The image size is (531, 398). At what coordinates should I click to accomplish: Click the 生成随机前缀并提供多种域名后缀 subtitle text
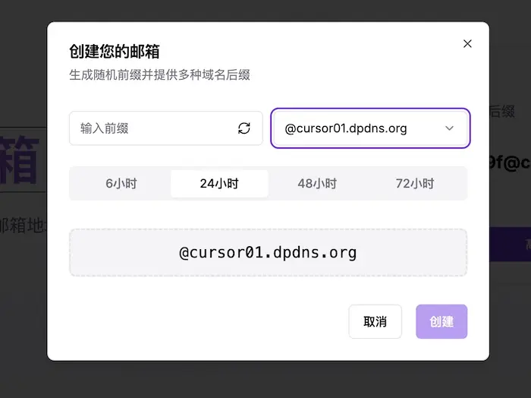coord(160,75)
